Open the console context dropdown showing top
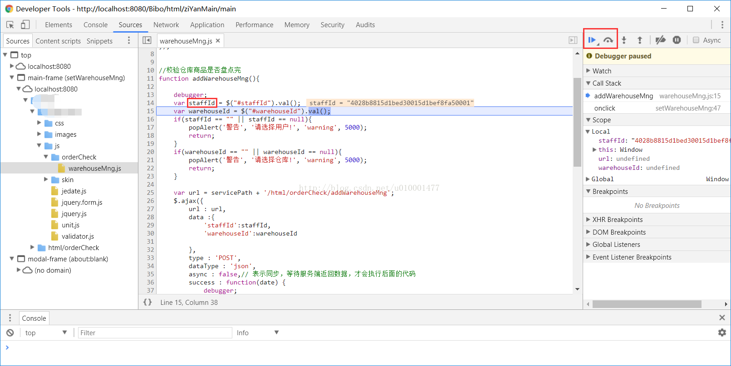The image size is (731, 366). 46,333
